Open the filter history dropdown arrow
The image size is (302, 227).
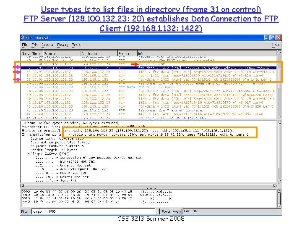(x=158, y=211)
